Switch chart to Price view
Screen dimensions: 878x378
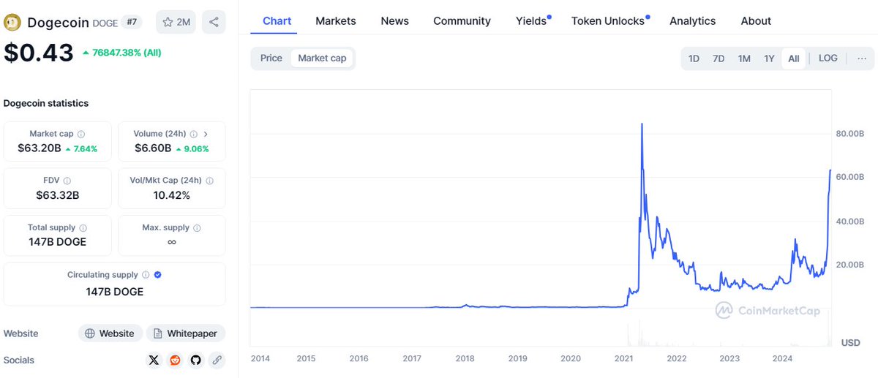(x=271, y=58)
